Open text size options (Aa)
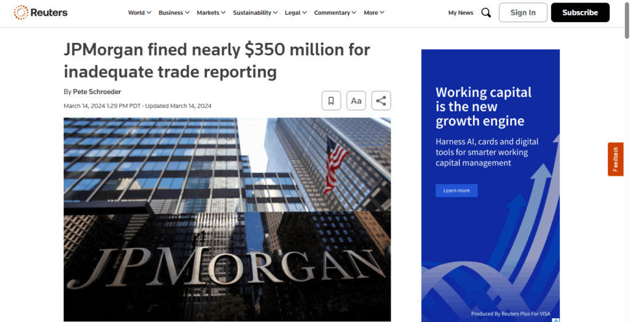The width and height of the screenshot is (630, 322). (x=356, y=101)
